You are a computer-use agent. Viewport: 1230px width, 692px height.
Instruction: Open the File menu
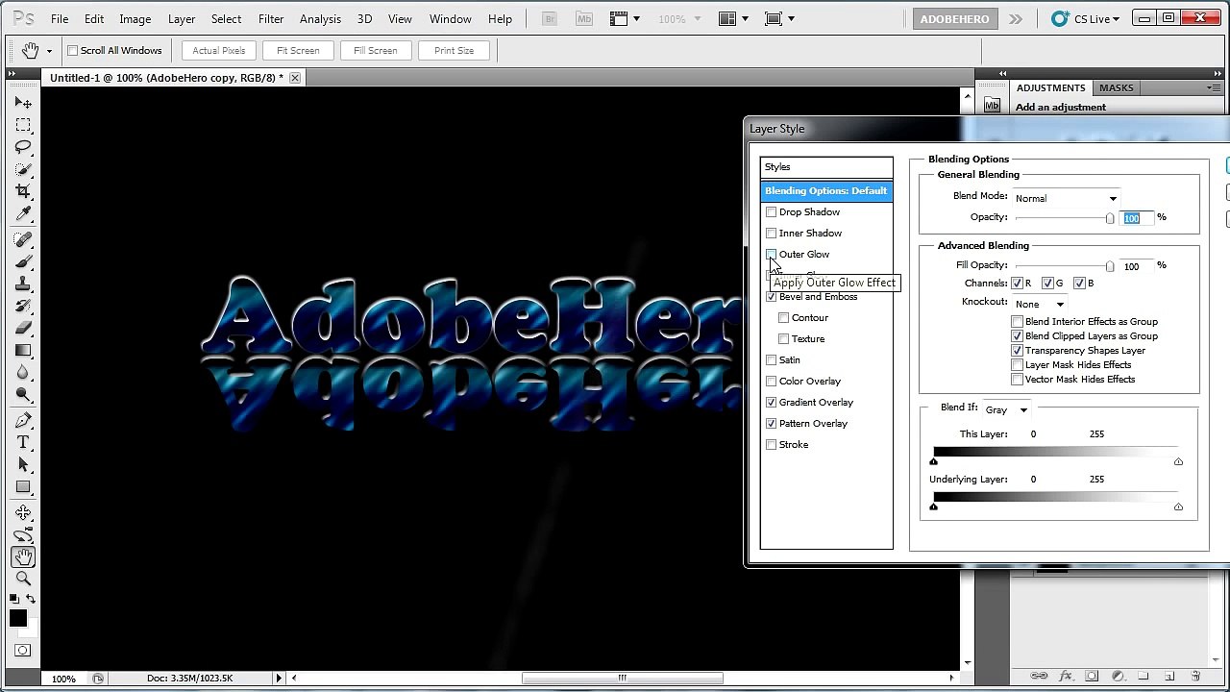tap(60, 19)
